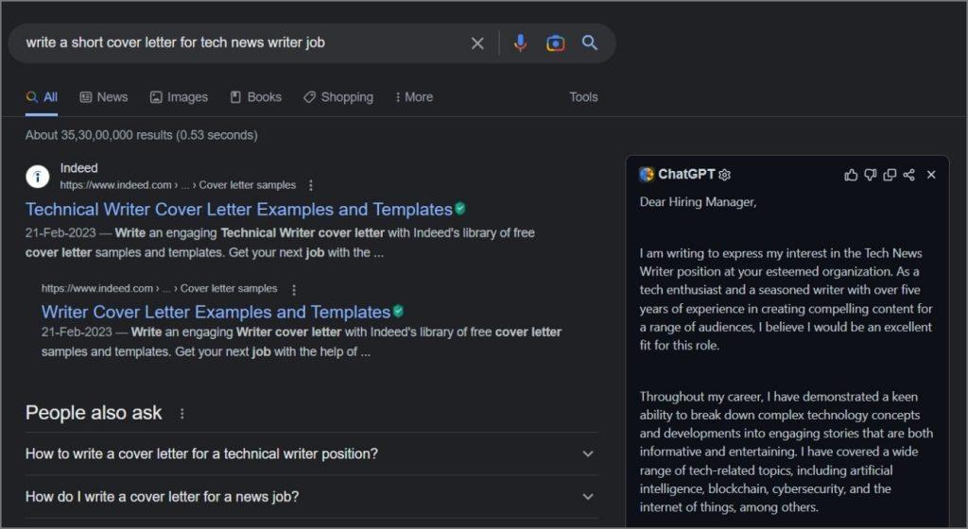Click verified badge next to Writer Cover Letter title

[398, 312]
